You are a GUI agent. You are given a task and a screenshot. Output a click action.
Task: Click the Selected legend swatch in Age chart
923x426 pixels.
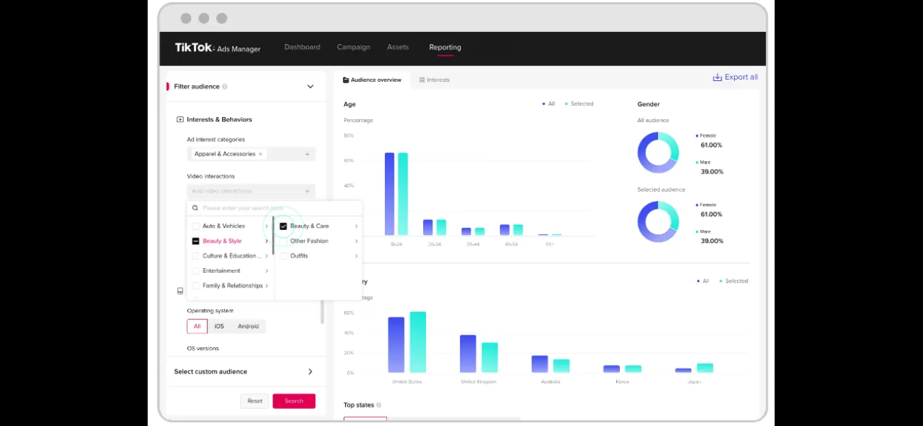567,104
